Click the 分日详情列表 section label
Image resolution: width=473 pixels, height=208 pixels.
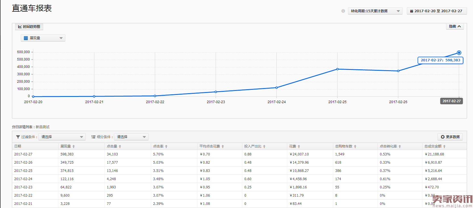pos(22,127)
